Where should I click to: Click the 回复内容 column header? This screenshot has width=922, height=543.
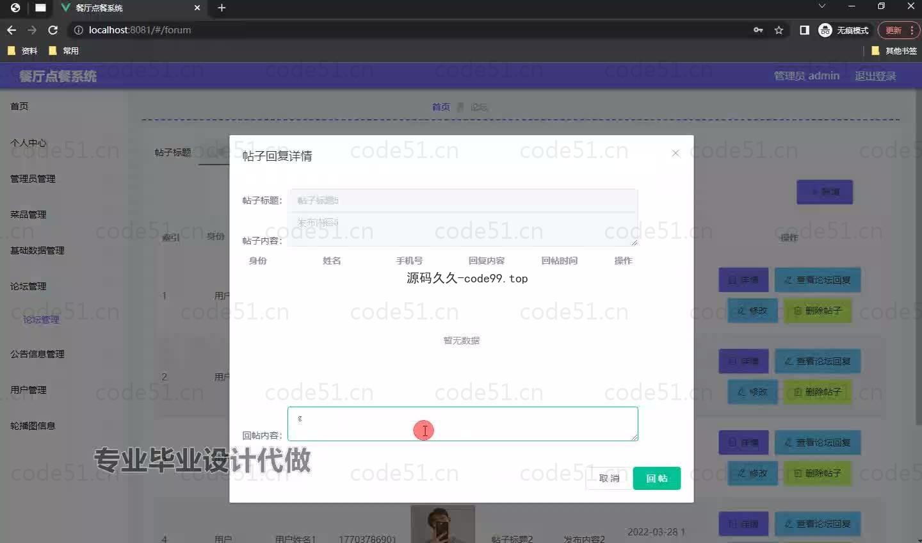(487, 261)
